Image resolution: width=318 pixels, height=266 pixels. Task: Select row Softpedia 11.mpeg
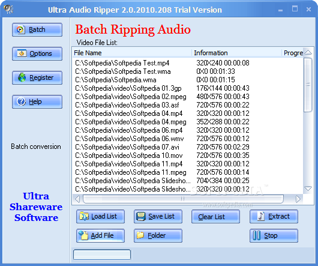click(x=188, y=172)
